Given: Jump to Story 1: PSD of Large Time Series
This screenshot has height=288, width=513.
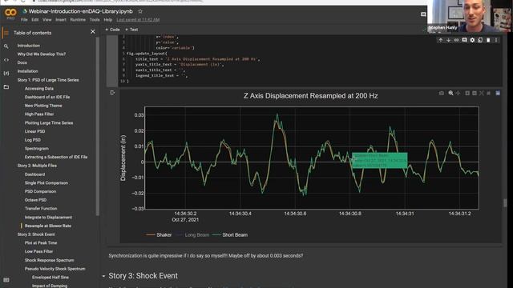Looking at the screenshot, I should click(48, 80).
